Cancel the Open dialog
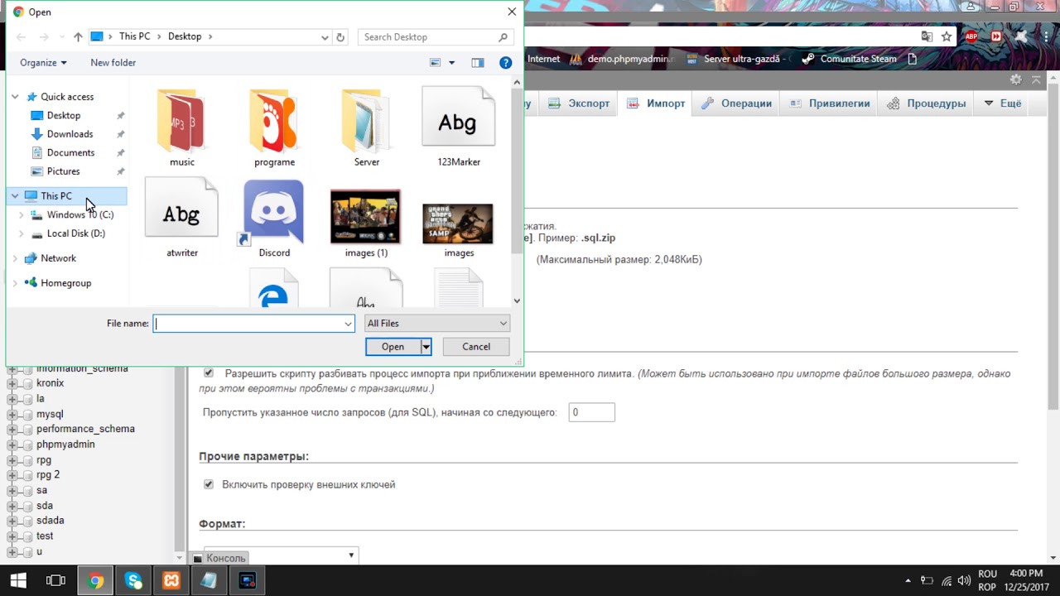Screen dimensions: 1060x596 (x=476, y=347)
